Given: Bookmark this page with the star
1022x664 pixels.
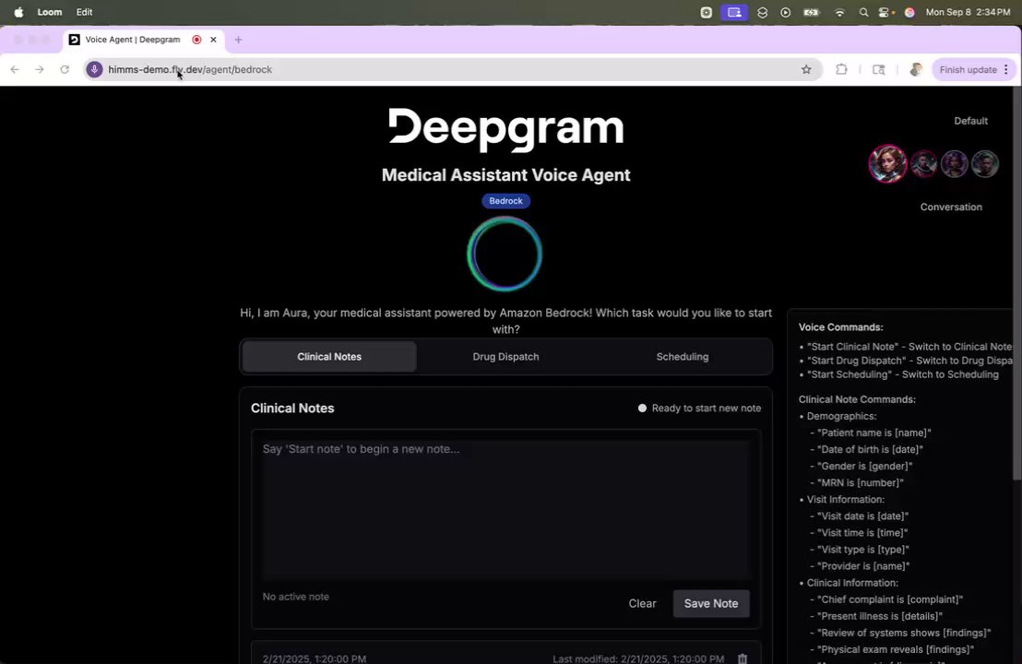Looking at the screenshot, I should click(x=806, y=70).
